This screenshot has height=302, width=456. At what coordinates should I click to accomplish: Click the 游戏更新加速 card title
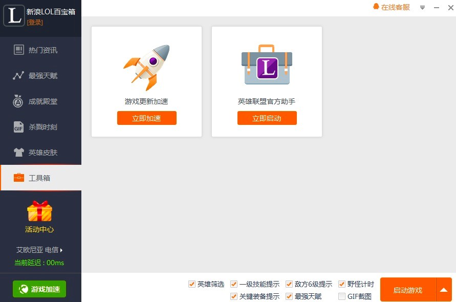click(146, 101)
